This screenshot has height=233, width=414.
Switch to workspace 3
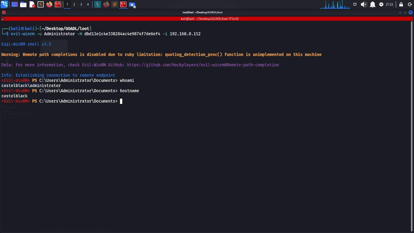[x=81, y=4]
